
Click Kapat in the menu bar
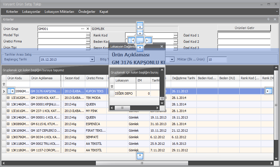pos(104,12)
